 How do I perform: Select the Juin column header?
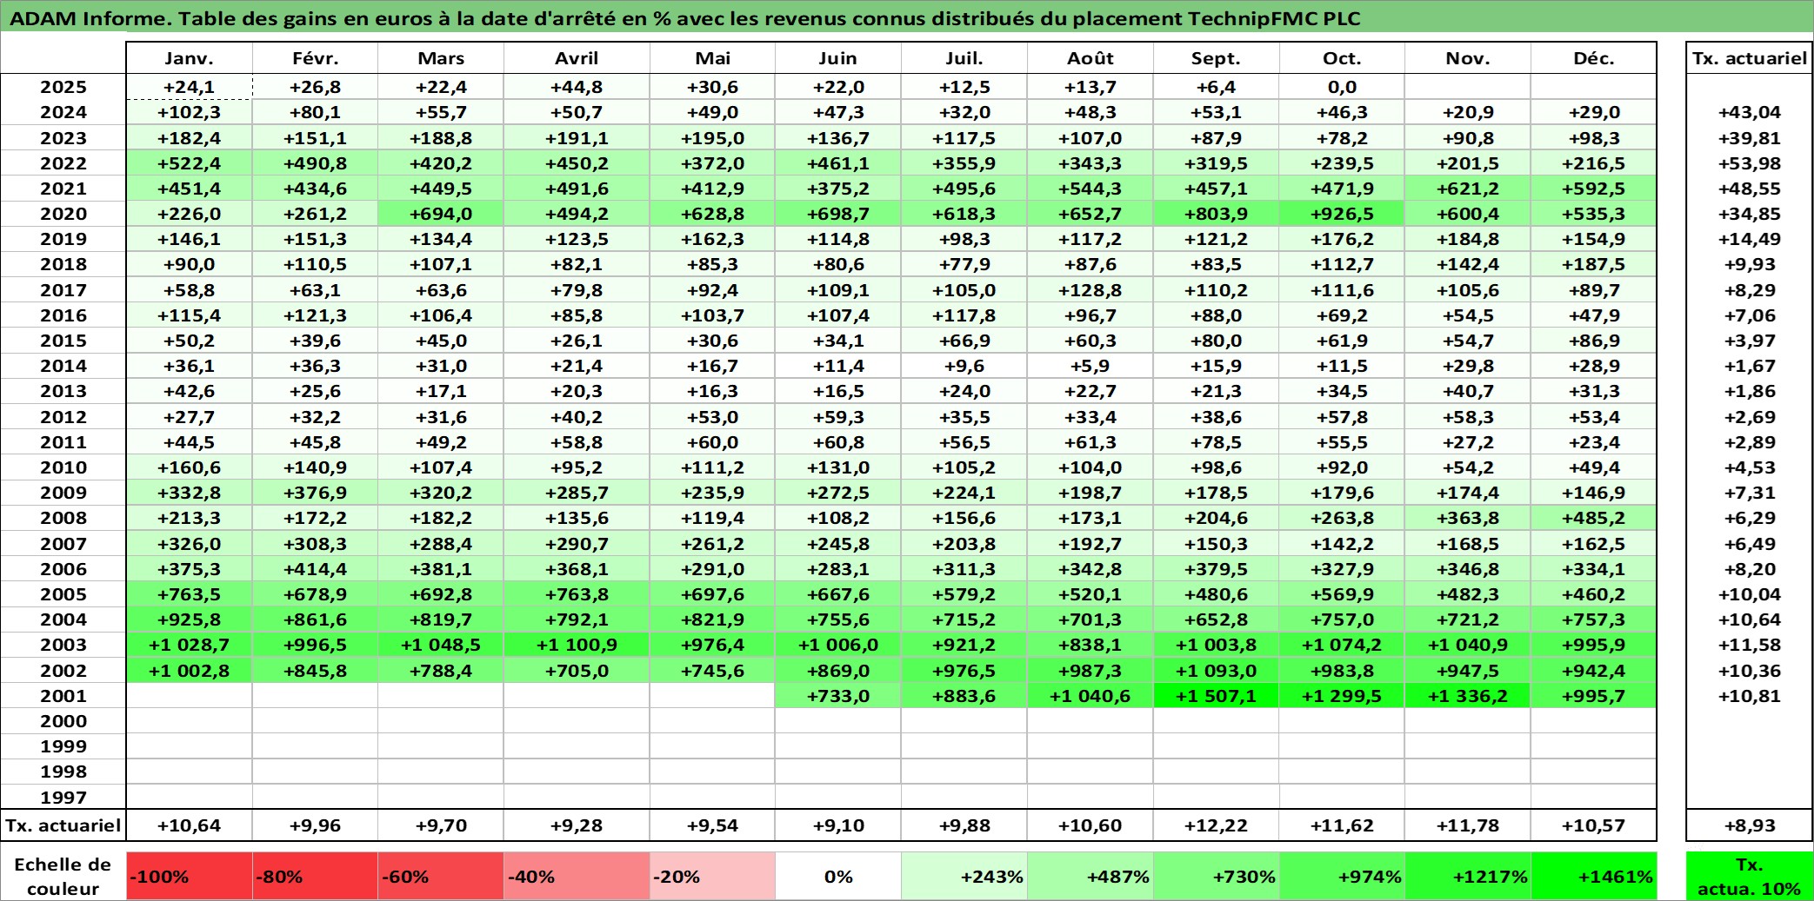pos(838,58)
